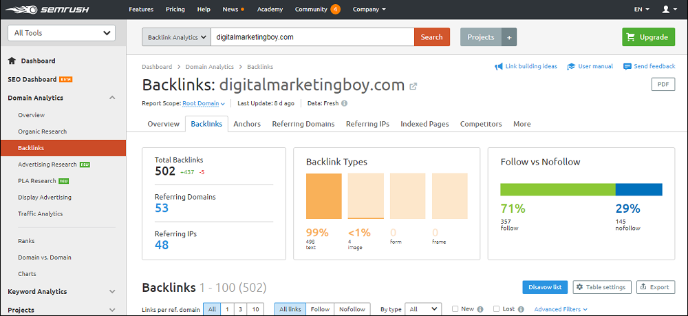This screenshot has height=316, width=688.
Task: Open the More tab
Action: tap(522, 124)
